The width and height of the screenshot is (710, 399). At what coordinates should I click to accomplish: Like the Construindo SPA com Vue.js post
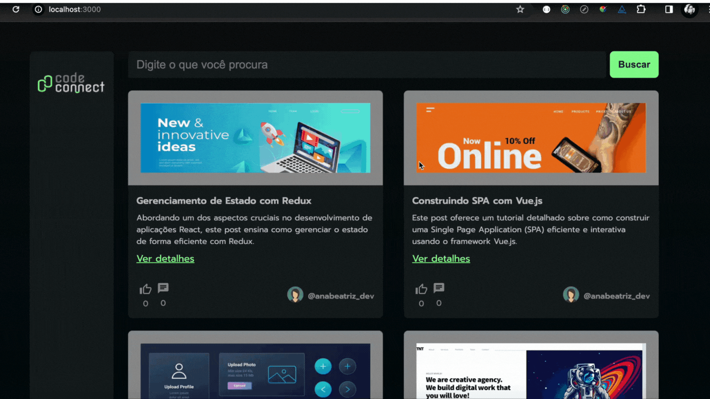pyautogui.click(x=421, y=289)
